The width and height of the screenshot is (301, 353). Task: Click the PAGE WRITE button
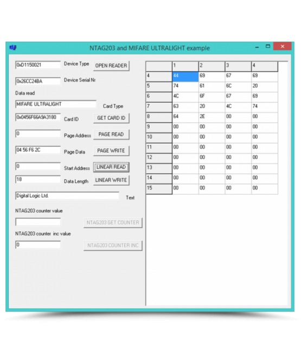tap(111, 150)
